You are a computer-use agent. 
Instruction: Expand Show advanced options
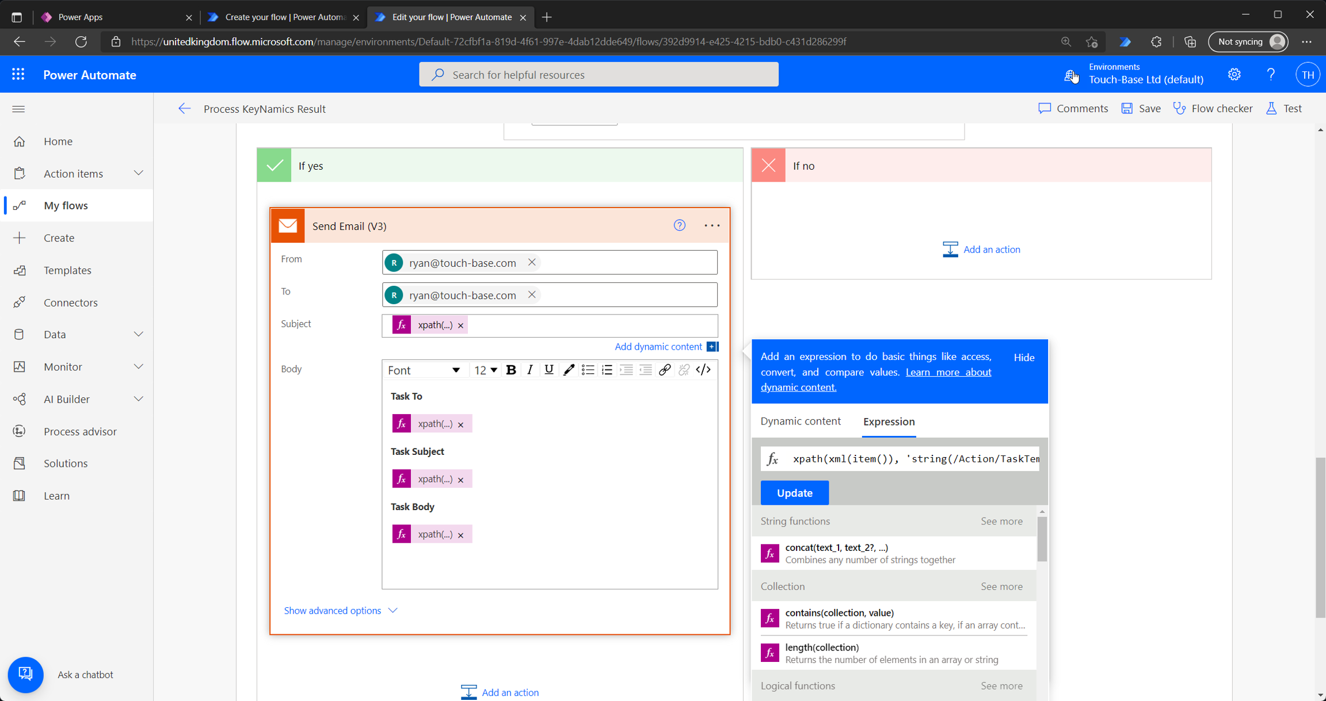click(340, 610)
